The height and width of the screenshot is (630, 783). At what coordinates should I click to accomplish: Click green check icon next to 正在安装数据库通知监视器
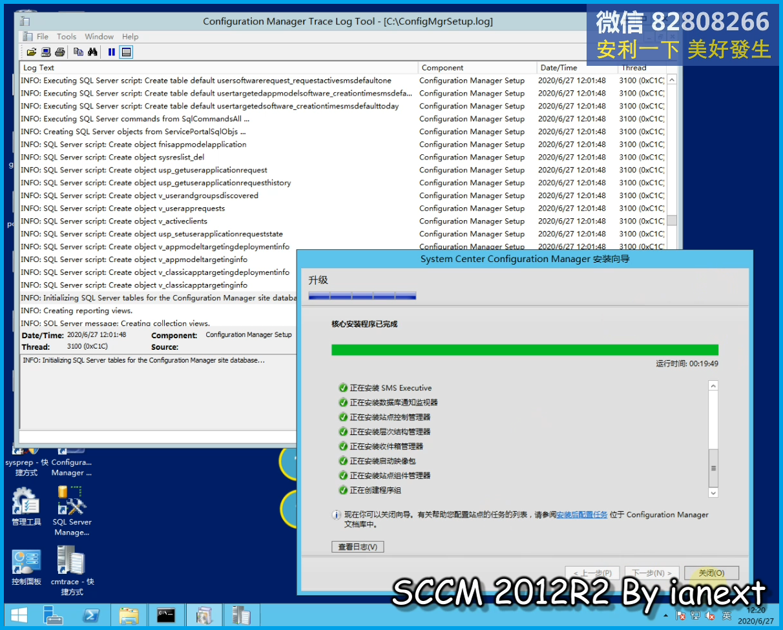tap(343, 402)
